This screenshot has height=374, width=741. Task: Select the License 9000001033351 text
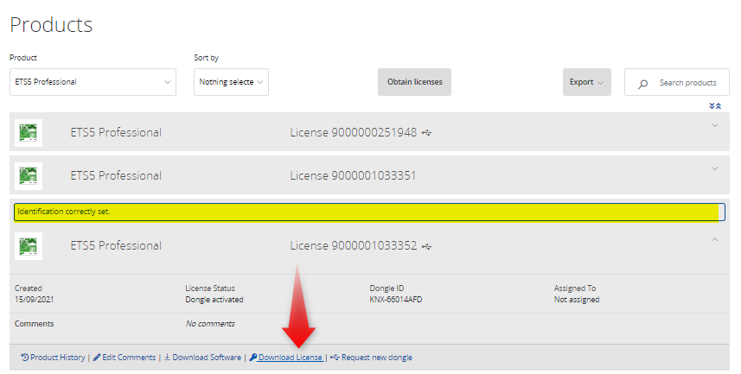click(353, 175)
